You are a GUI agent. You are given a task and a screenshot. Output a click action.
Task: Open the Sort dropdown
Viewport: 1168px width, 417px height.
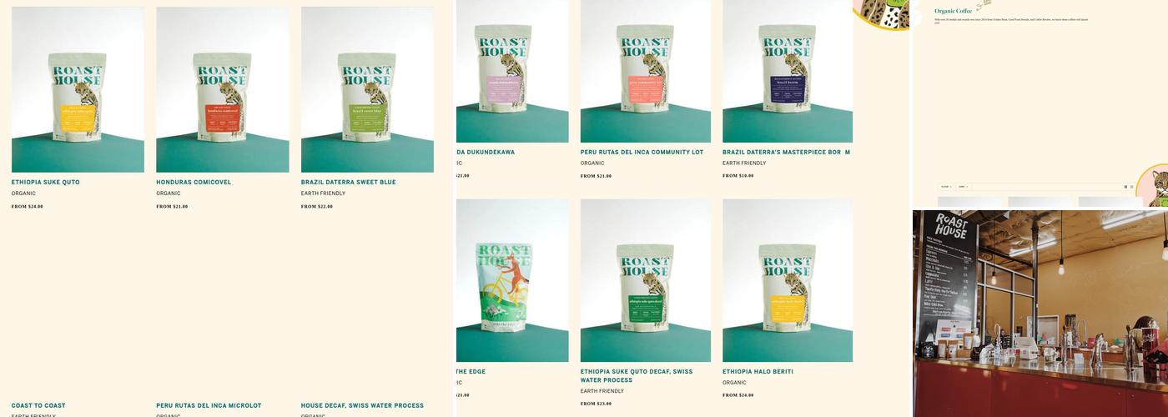(963, 187)
